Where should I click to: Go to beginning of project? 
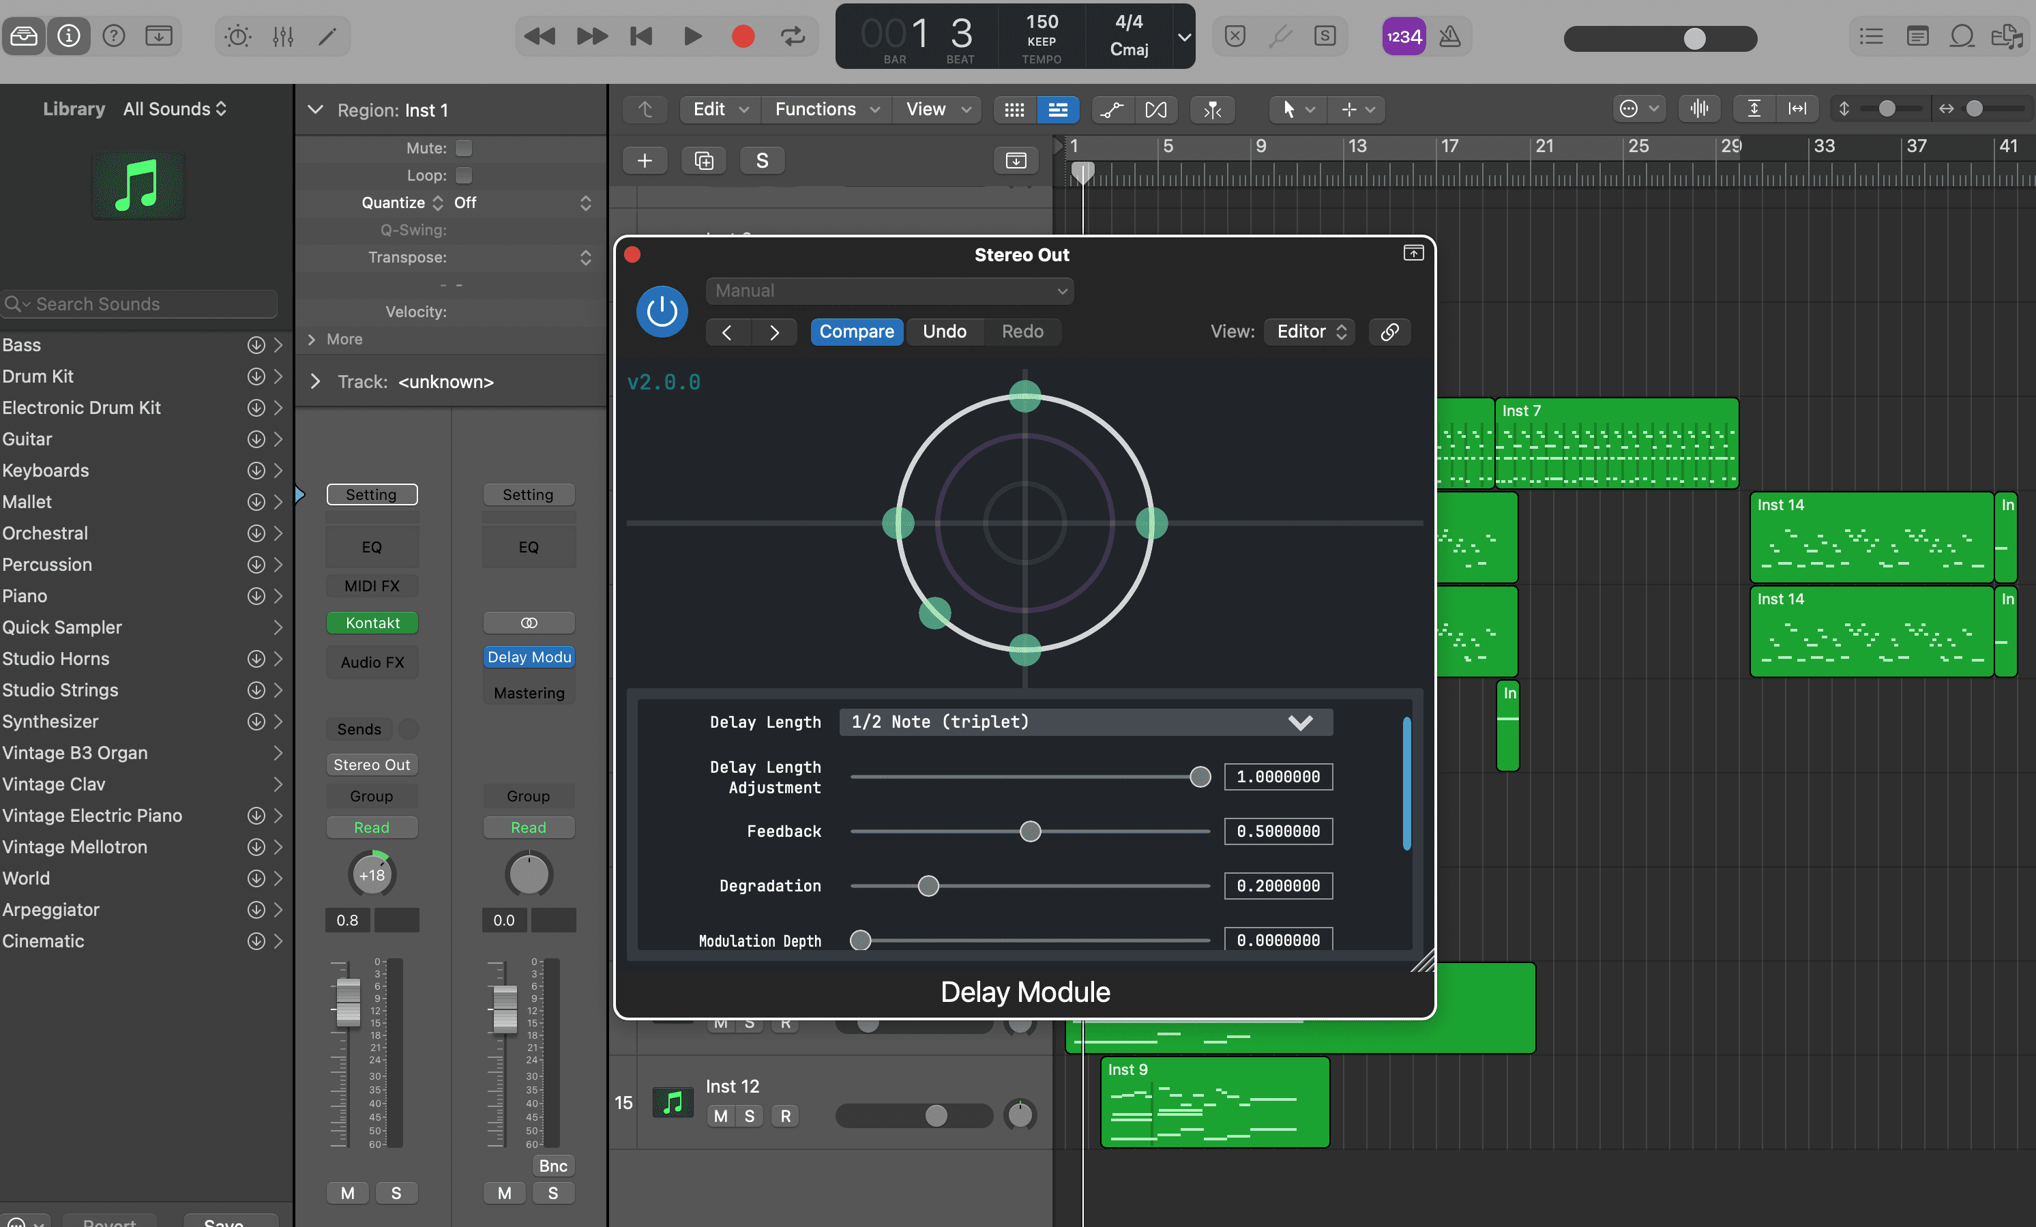pyautogui.click(x=641, y=36)
